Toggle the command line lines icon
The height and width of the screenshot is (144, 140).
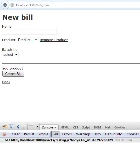[31, 127]
